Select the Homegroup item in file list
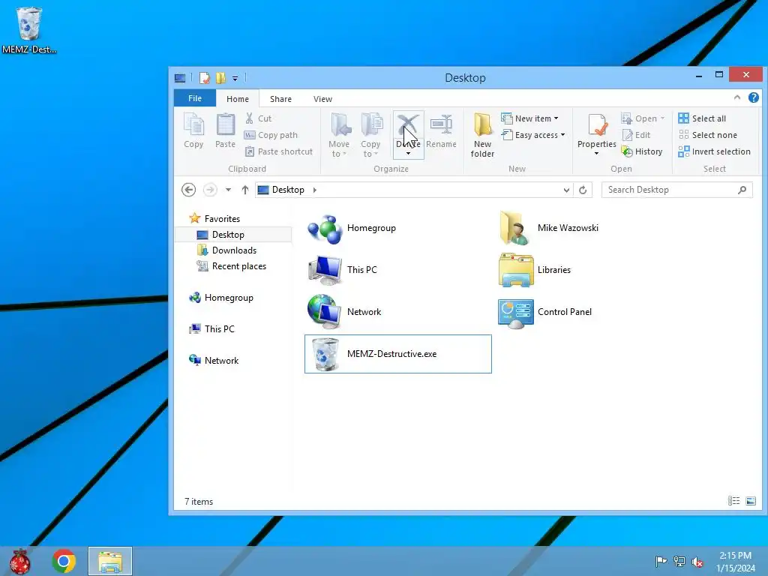This screenshot has width=768, height=576. pos(397,228)
